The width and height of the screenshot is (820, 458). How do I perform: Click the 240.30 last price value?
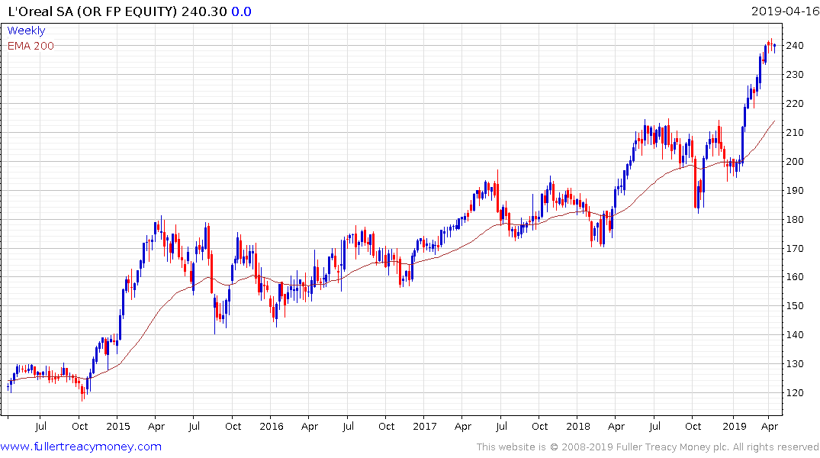(204, 11)
